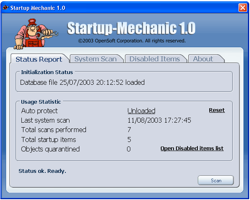The height and width of the screenshot is (200, 250).
Task: Click the date value '11/08/2003 17:27:45'
Action: (x=159, y=120)
